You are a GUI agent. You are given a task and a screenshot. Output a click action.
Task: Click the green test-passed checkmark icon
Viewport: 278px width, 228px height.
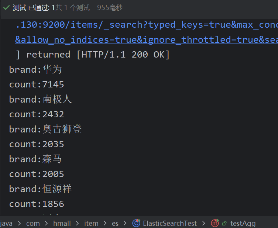click(x=6, y=8)
